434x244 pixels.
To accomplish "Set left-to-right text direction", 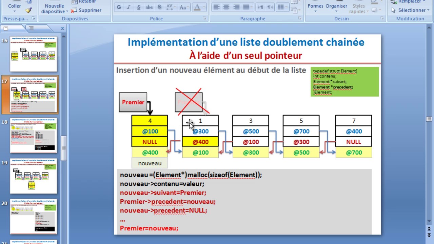I will click(260, 7).
